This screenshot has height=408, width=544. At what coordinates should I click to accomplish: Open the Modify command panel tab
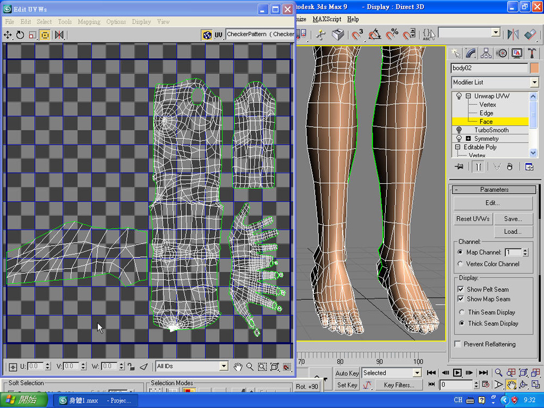471,53
